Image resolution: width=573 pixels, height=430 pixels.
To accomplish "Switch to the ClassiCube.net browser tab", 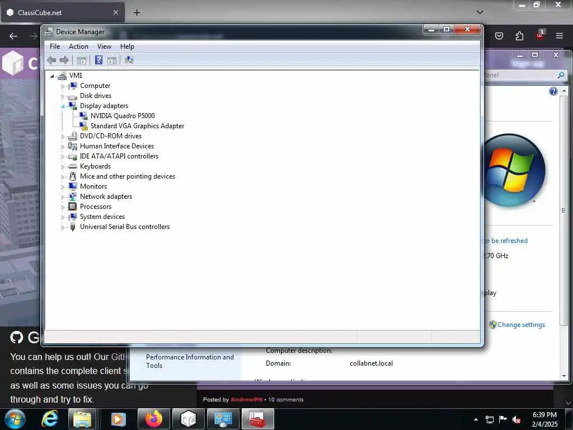I will pyautogui.click(x=63, y=12).
